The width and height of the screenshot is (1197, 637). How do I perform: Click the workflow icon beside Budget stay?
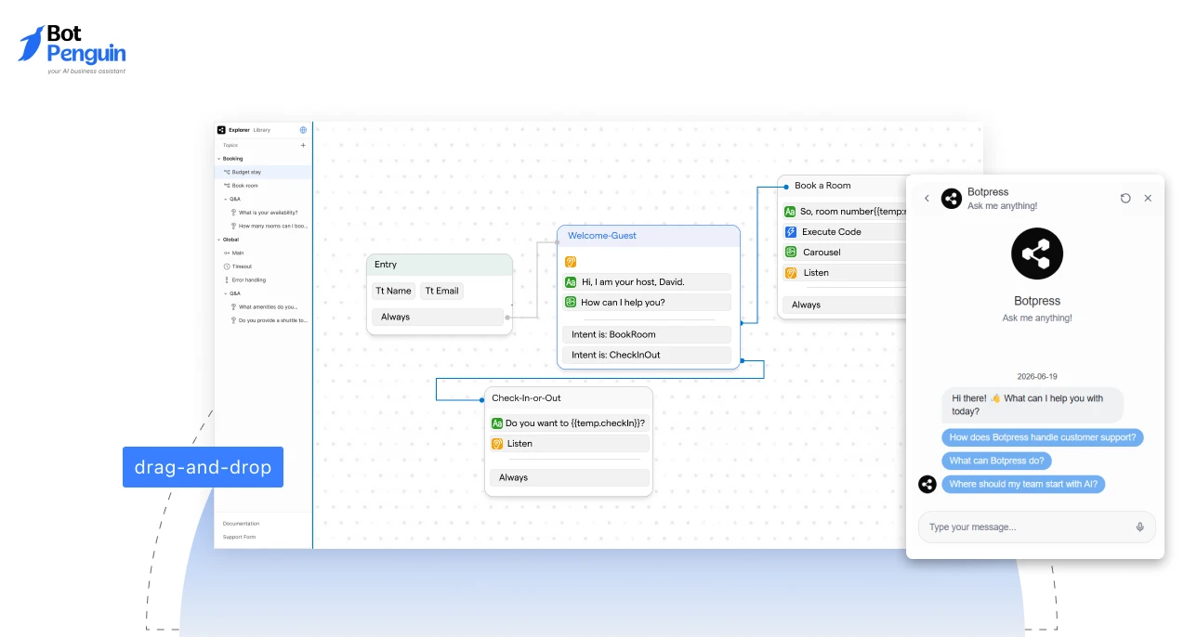pyautogui.click(x=227, y=172)
